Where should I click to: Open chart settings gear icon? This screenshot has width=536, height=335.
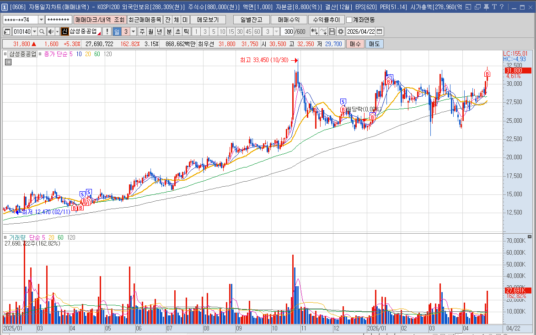341,31
